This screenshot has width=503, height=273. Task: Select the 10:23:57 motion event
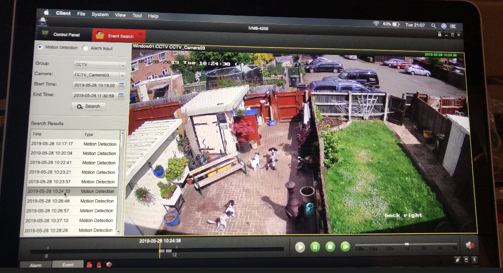[x=72, y=182]
